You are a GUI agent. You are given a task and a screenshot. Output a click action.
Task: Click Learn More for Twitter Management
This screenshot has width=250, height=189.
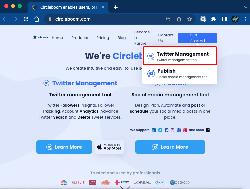[64, 147]
